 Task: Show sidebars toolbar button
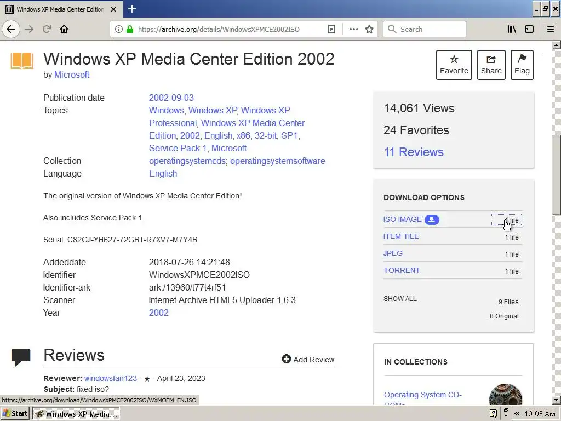[529, 29]
